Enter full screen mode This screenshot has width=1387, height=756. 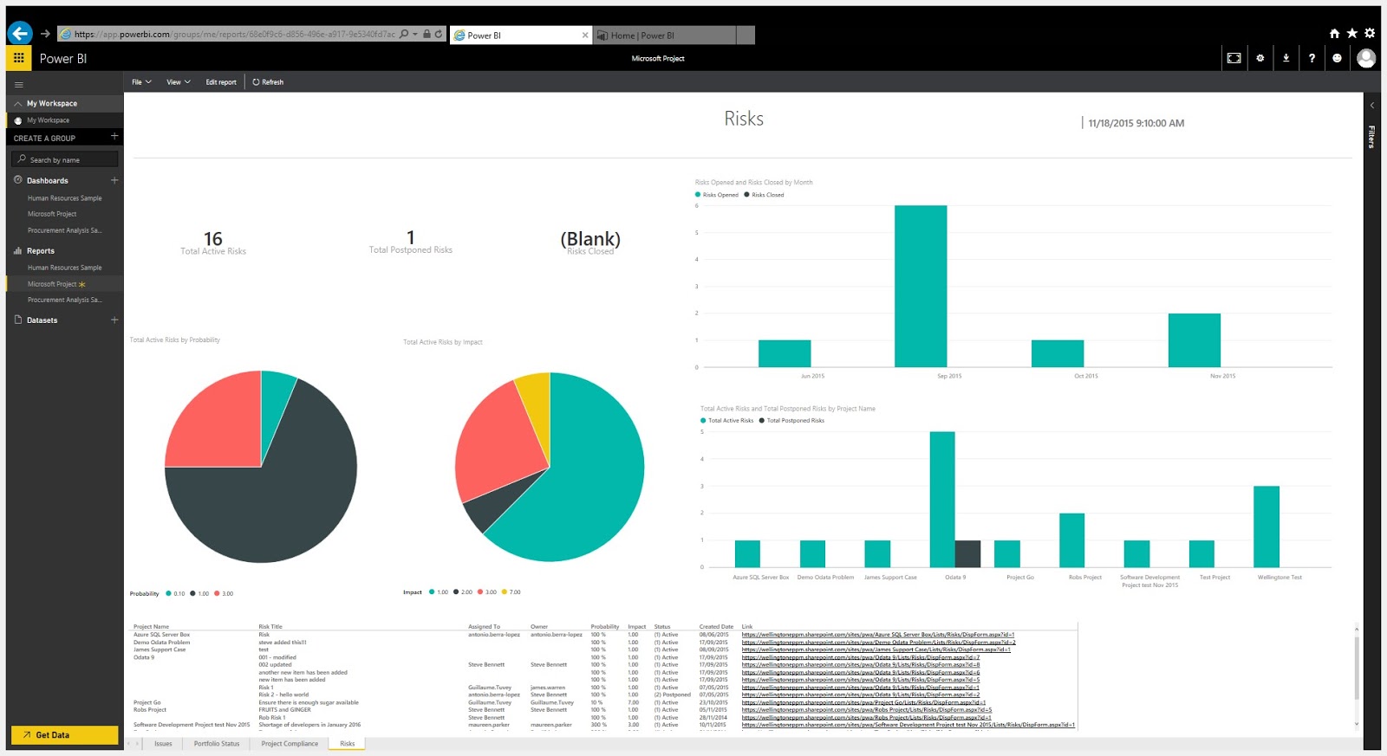(x=1234, y=58)
